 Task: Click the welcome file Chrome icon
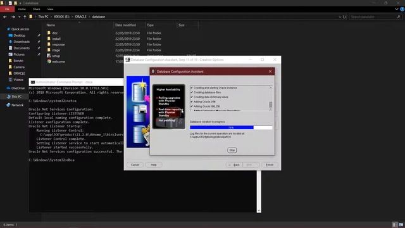coord(49,61)
